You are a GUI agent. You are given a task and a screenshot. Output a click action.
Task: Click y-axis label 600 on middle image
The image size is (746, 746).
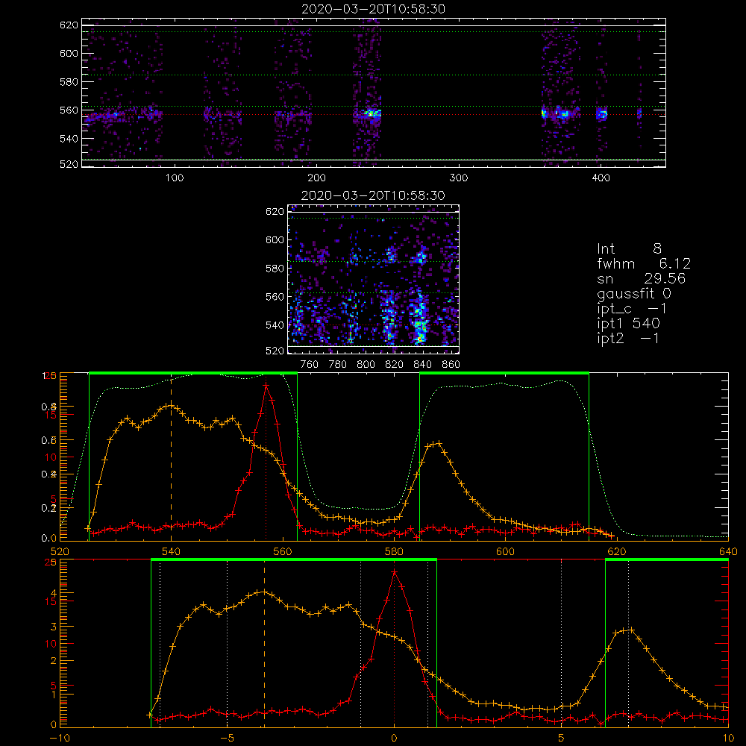coord(275,239)
